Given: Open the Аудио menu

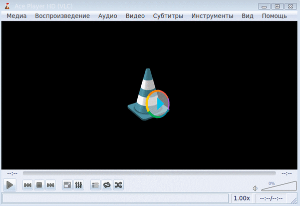Looking at the screenshot, I should coord(108,16).
